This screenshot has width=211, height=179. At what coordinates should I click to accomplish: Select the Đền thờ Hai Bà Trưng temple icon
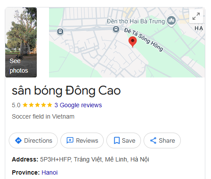pyautogui.click(x=171, y=21)
